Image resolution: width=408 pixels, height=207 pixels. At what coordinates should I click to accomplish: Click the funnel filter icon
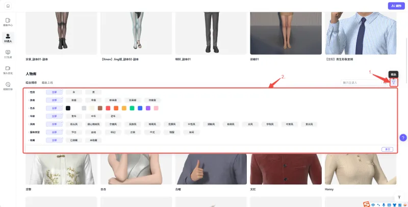click(394, 82)
